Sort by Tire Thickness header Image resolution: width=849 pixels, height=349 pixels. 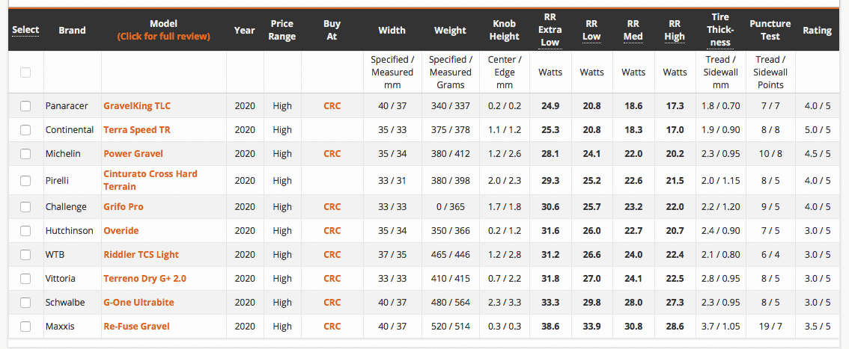click(720, 29)
